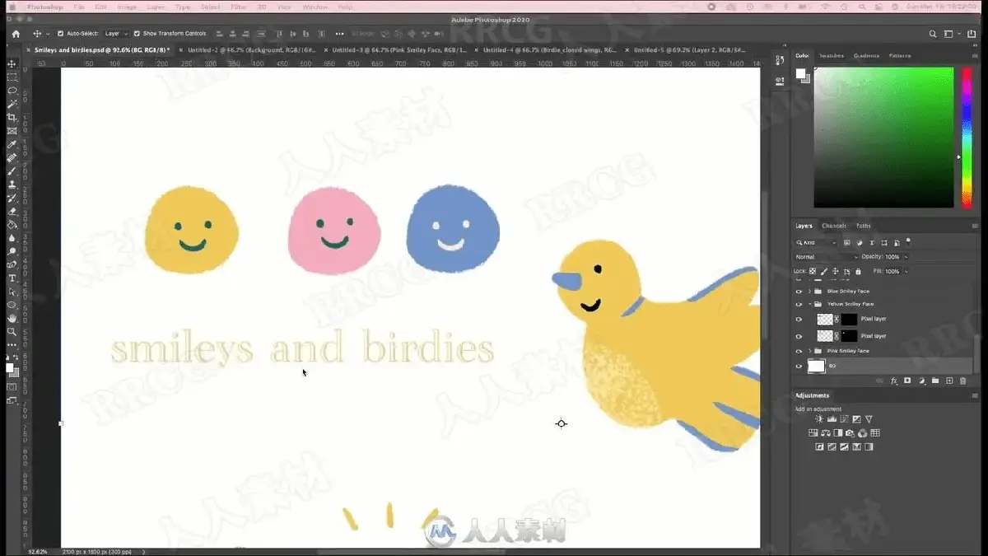Click the three-dots more options in options bar
This screenshot has height=556, width=988.
tap(339, 34)
